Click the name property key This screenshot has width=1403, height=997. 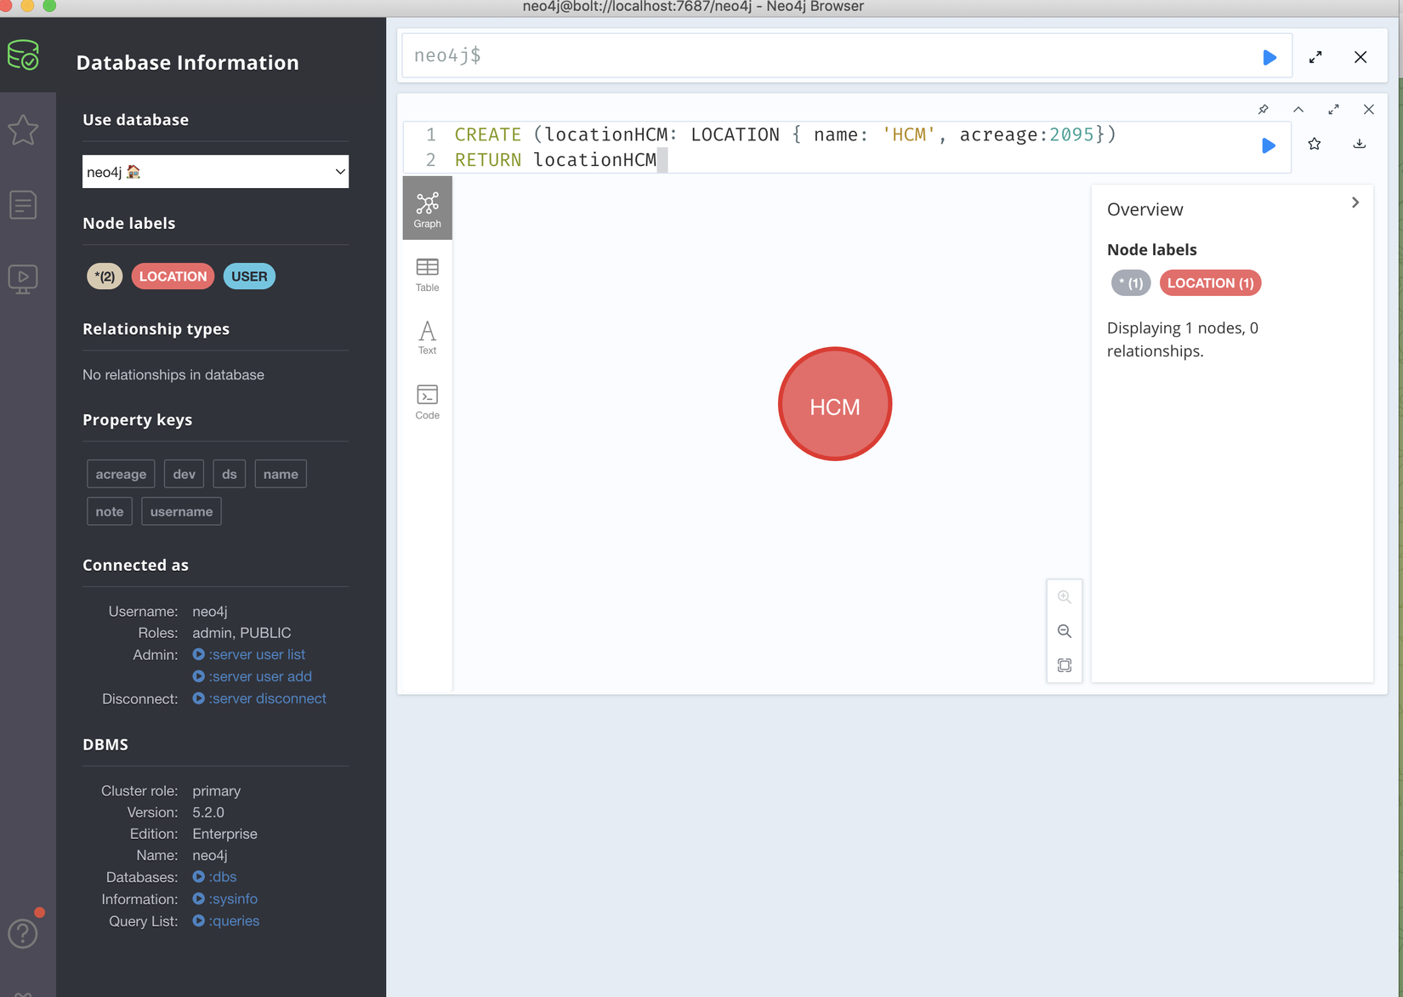[x=281, y=474]
